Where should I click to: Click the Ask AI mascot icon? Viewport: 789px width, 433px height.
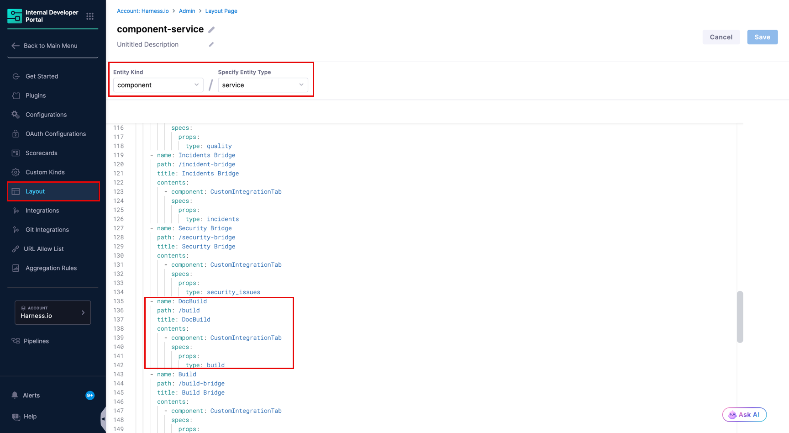(x=732, y=415)
